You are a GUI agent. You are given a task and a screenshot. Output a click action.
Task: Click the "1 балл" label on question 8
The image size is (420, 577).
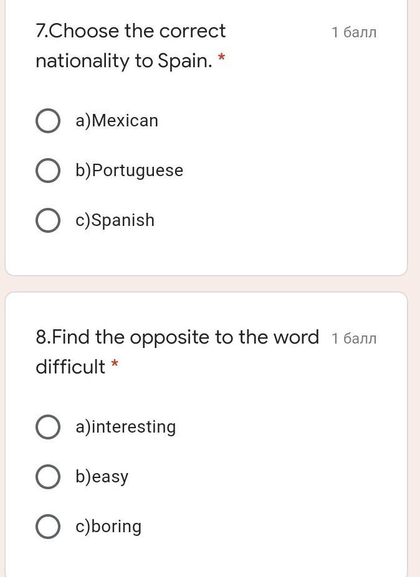click(x=354, y=339)
